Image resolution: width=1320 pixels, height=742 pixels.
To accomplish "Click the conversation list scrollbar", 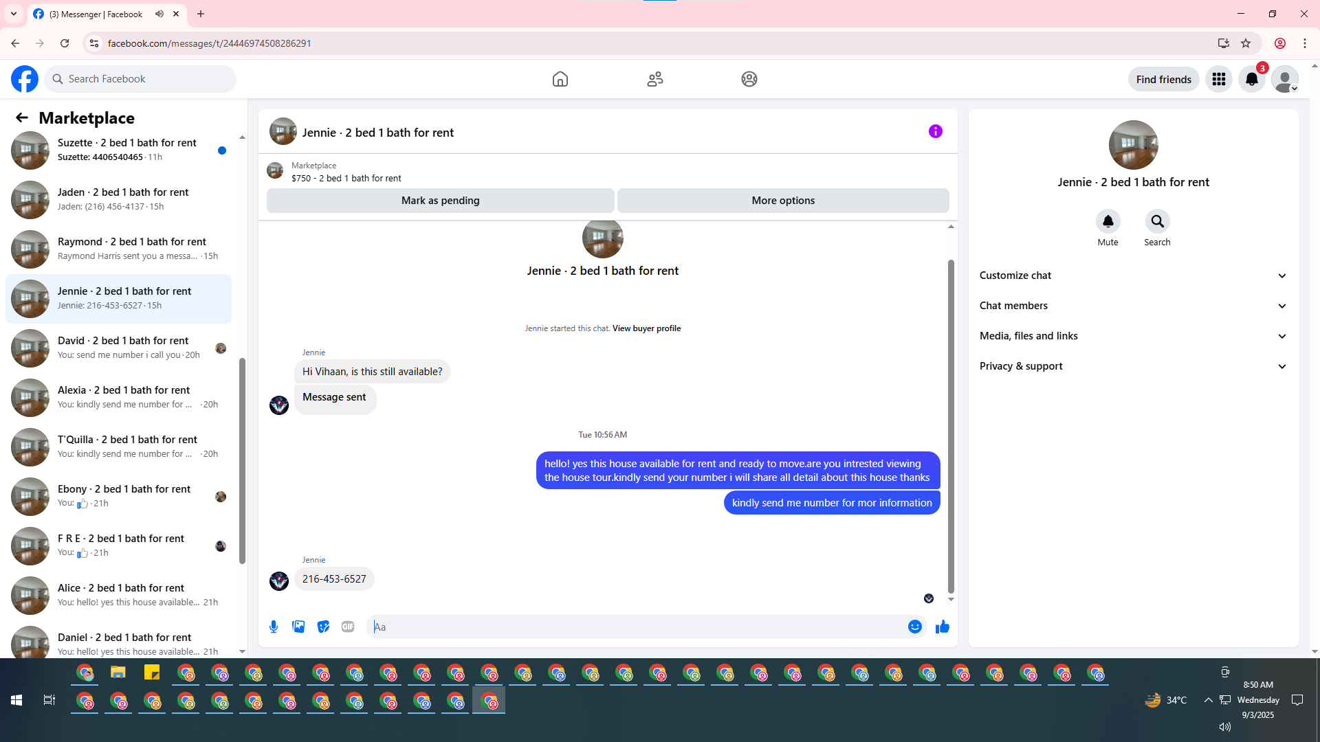I will pyautogui.click(x=242, y=460).
